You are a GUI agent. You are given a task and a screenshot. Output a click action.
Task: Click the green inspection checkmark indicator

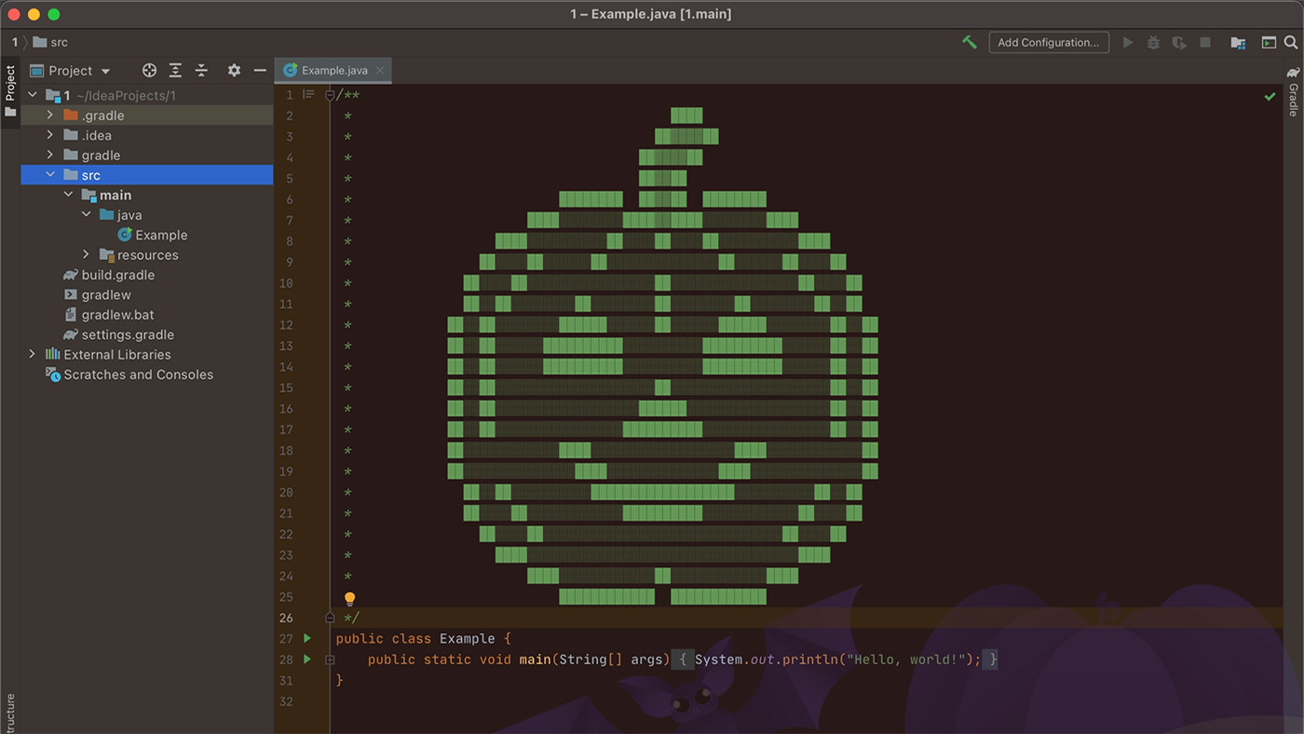(1270, 96)
